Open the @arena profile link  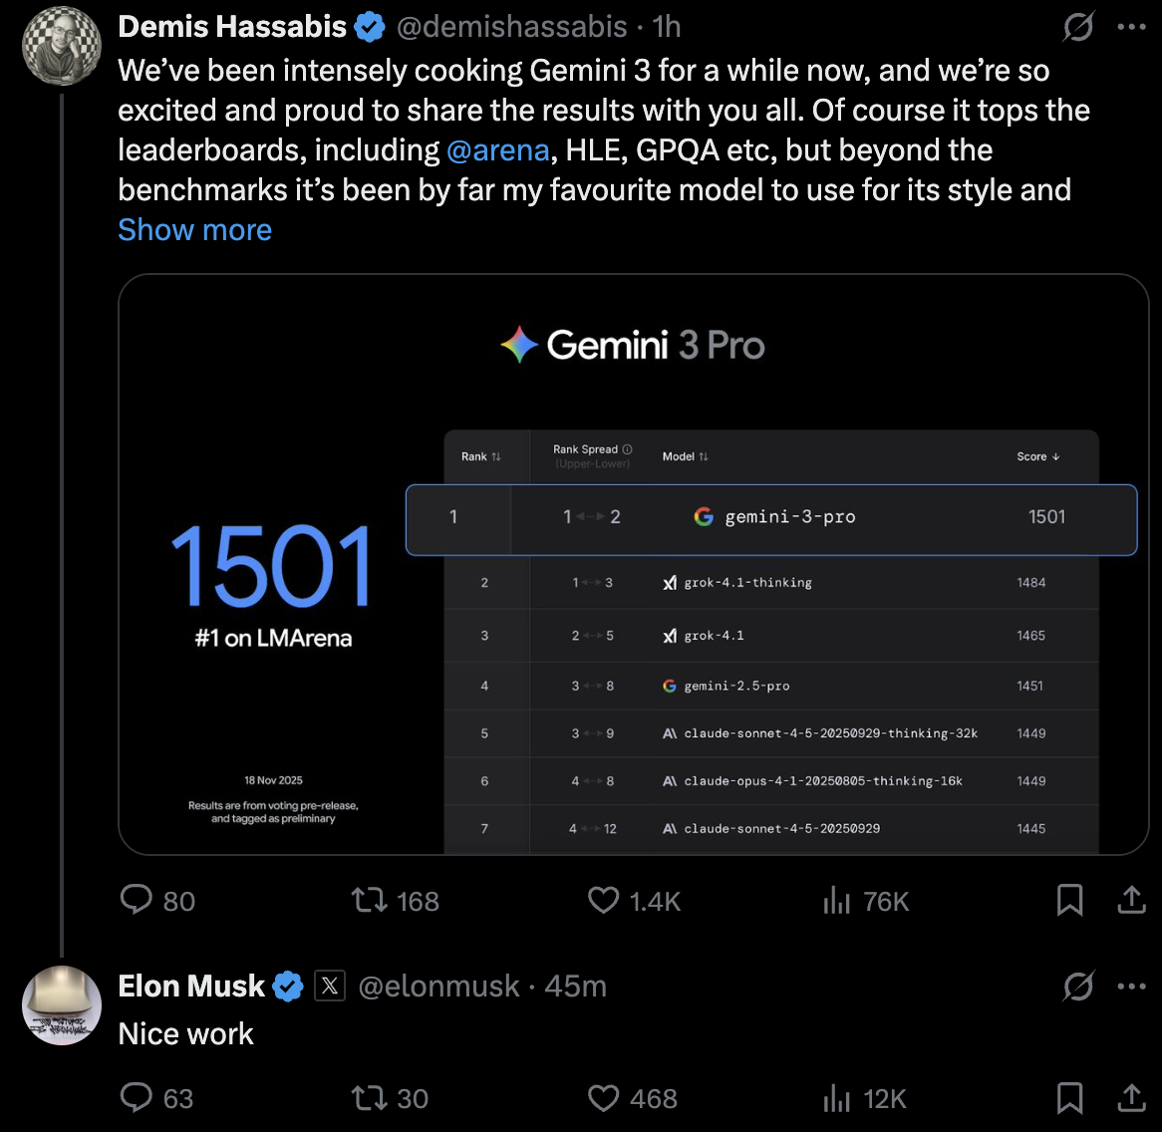498,149
